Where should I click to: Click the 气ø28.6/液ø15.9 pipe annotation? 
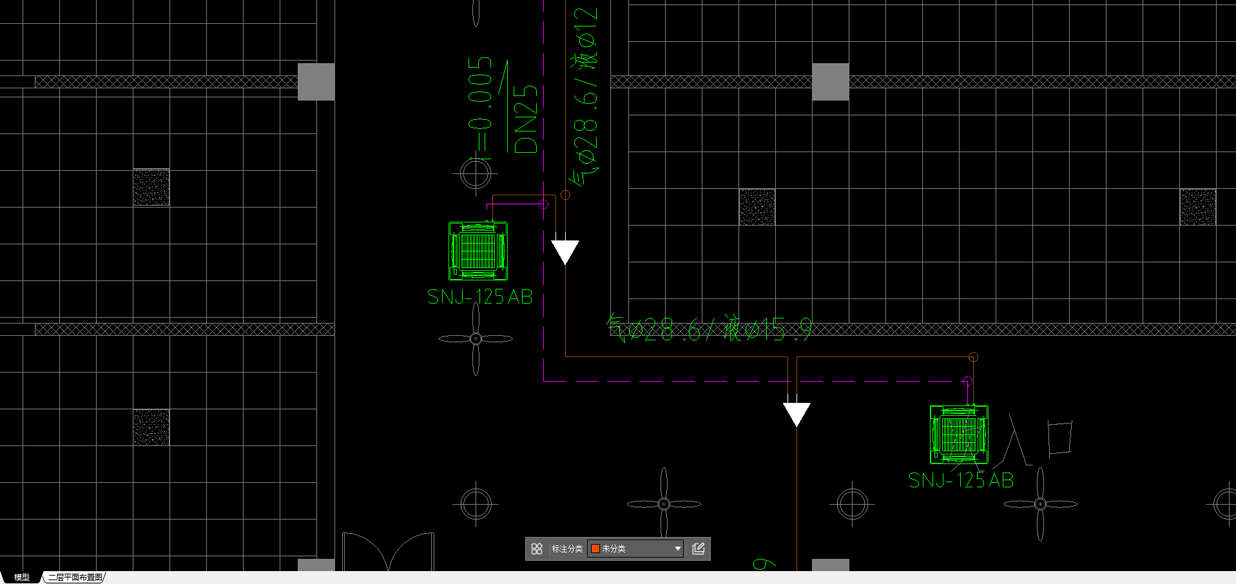pos(709,329)
